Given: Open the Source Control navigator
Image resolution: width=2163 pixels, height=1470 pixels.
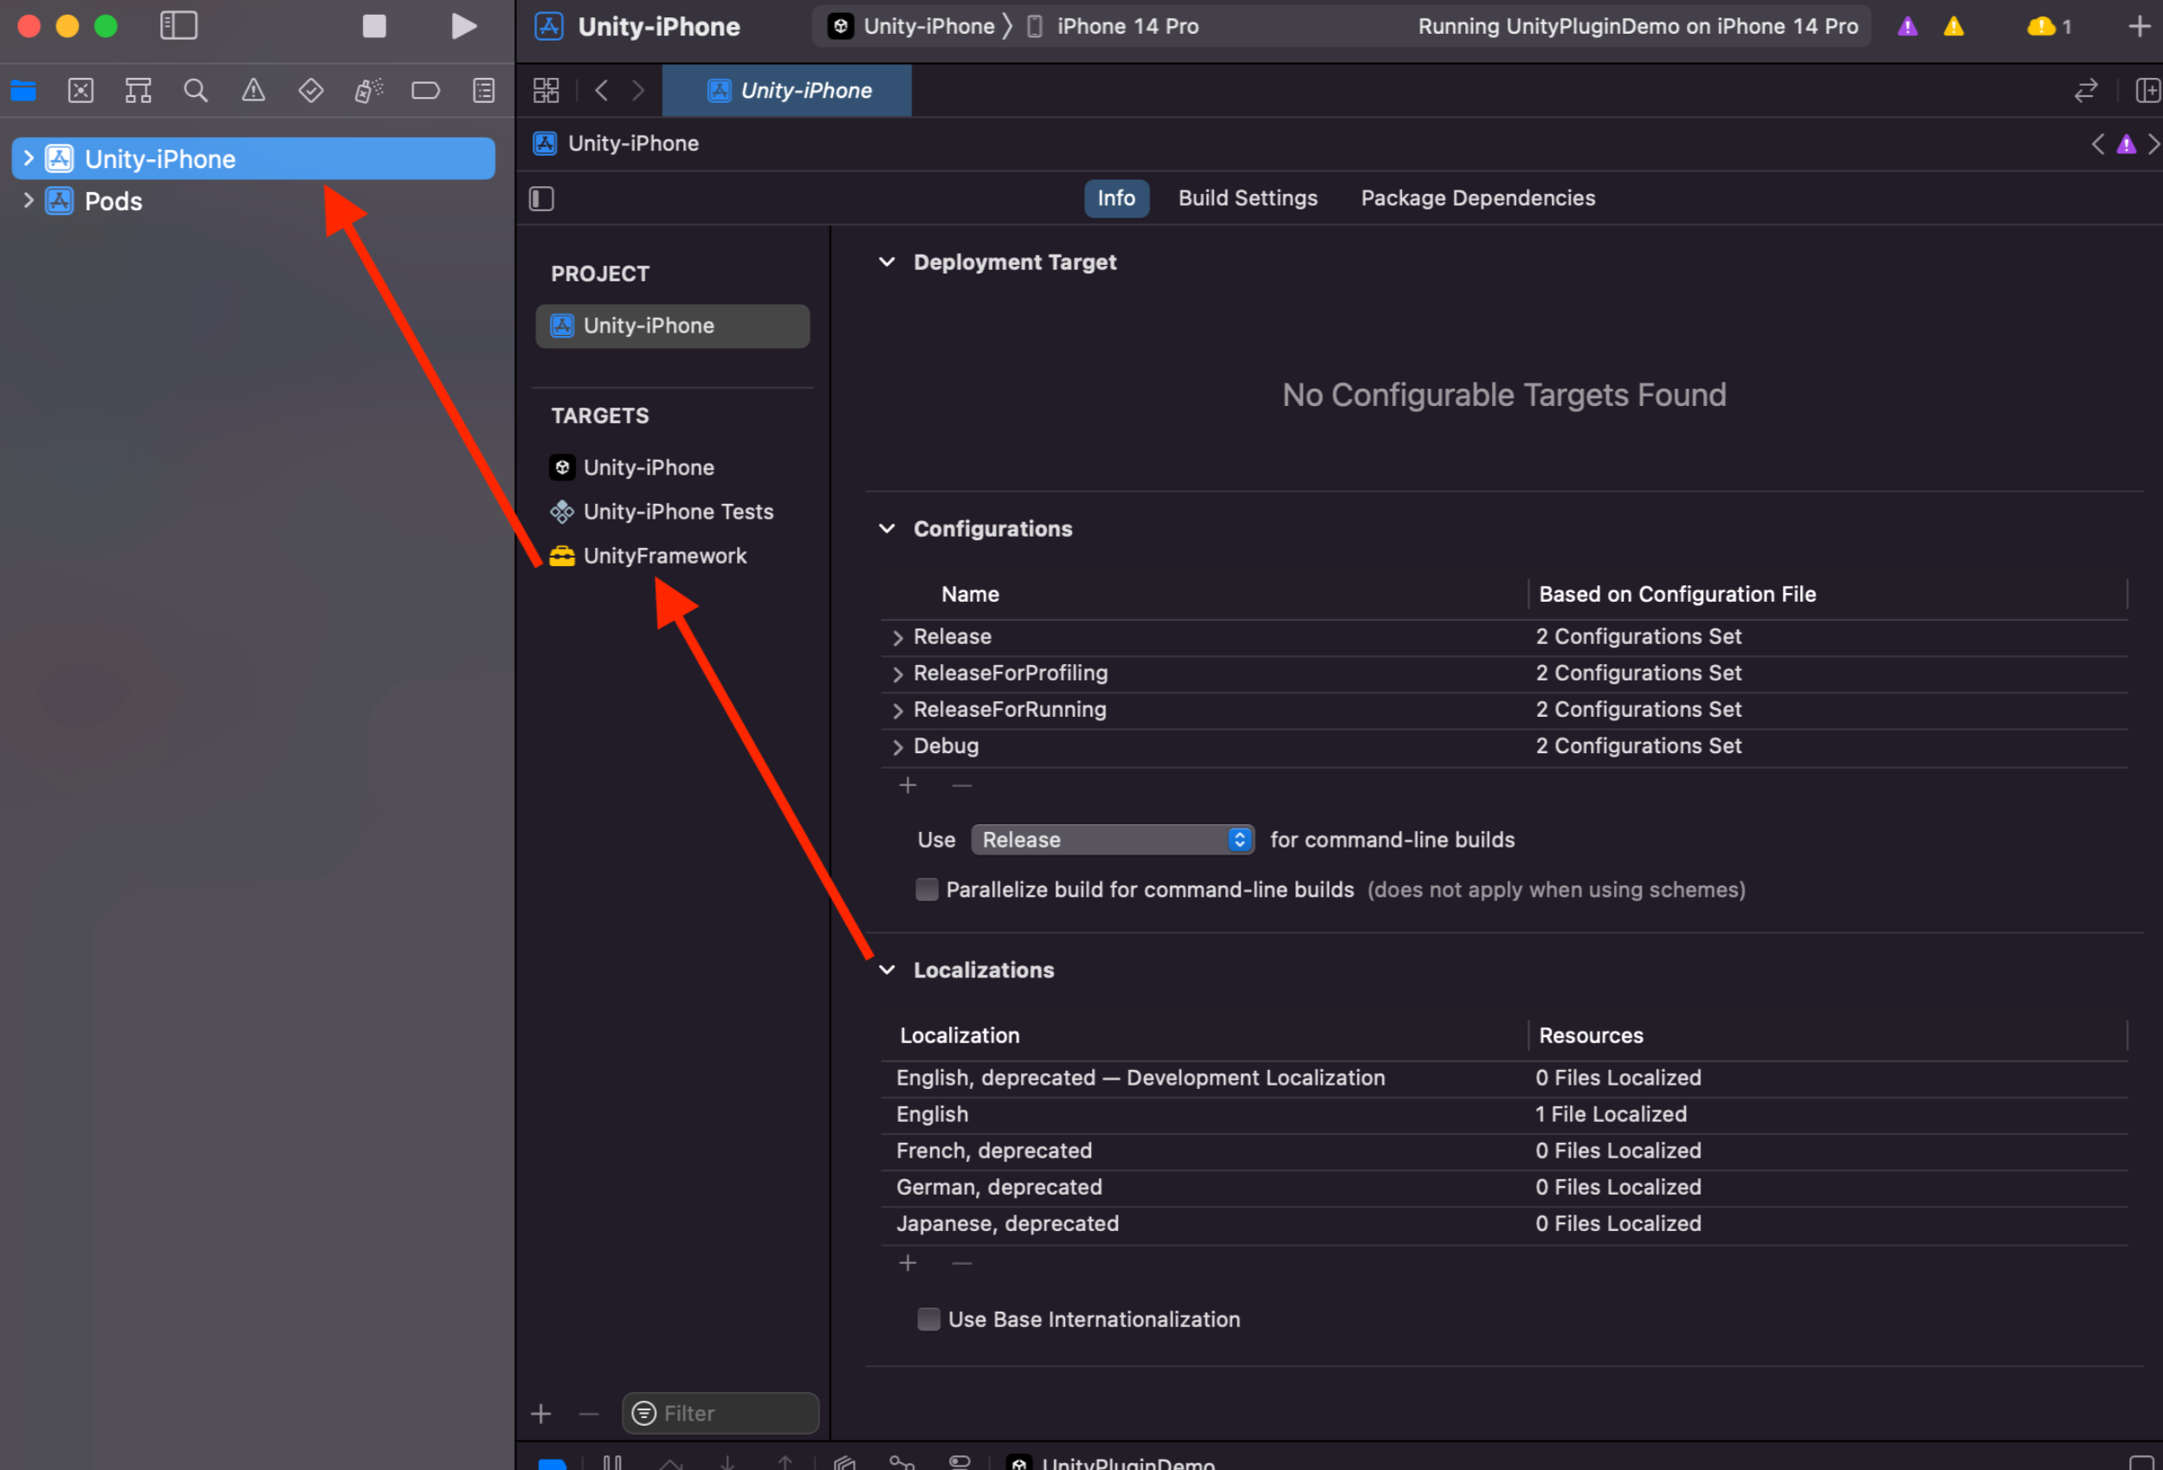Looking at the screenshot, I should point(81,90).
